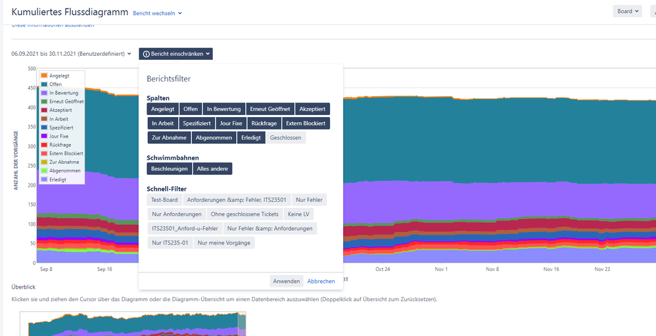Click the Nov 8 axis label

pos(493,270)
